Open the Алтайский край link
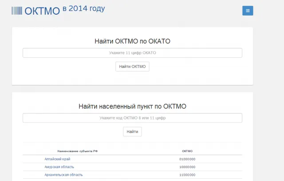This screenshot has height=181, width=284. coord(57,159)
